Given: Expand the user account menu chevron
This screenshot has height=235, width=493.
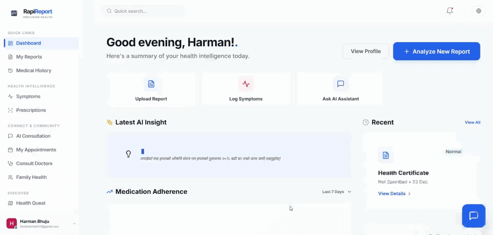Looking at the screenshot, I should tap(74, 224).
